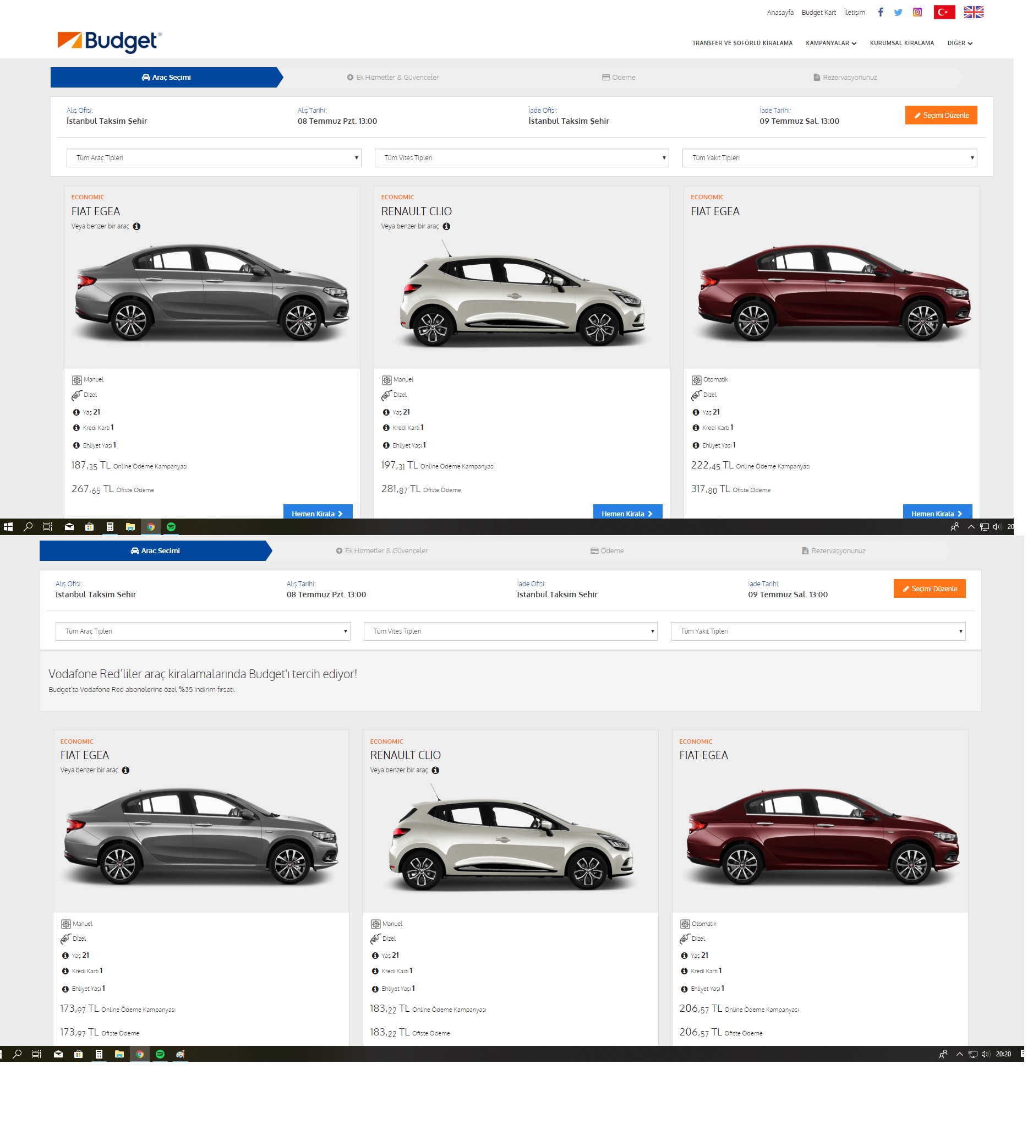Open KURUMSAL KİRALAMA menu item
Screen dimensions: 1033x1145
901,43
